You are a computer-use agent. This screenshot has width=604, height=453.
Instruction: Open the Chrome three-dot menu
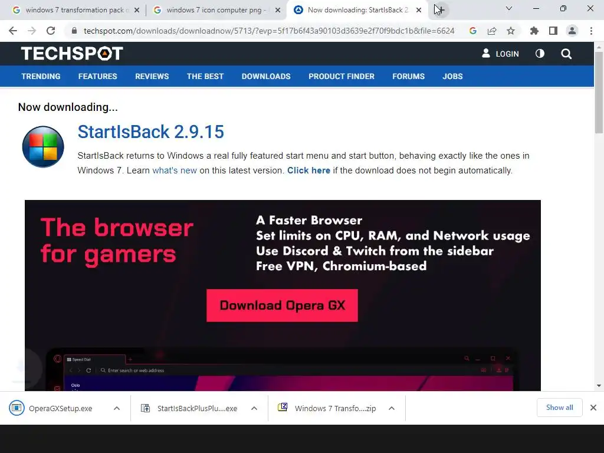[x=591, y=31]
